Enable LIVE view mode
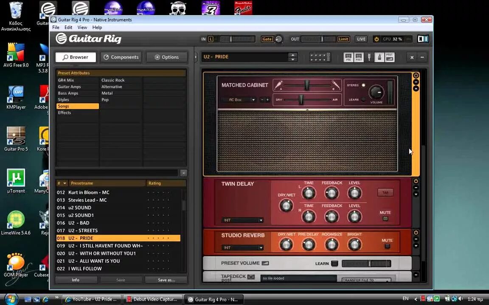489x305 pixels. pyautogui.click(x=361, y=39)
